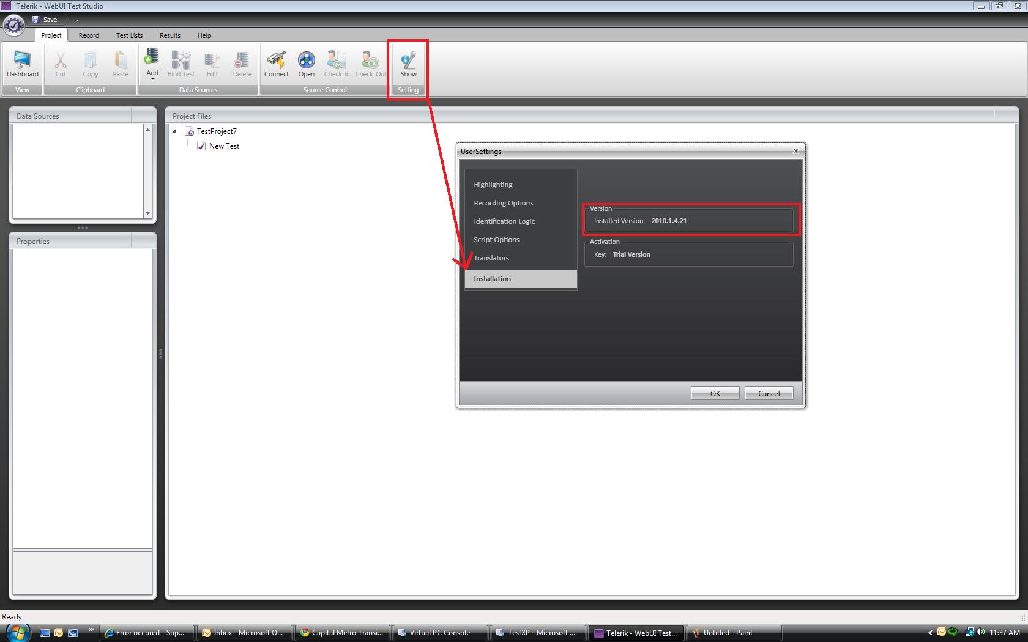Click the Data Sources scroll up arrow
This screenshot has height=642, width=1028.
tap(147, 130)
